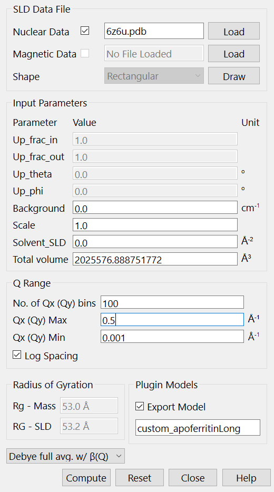274x492 pixels.
Task: Click the Rg - Mass value 53.0 Å
Action: (89, 406)
